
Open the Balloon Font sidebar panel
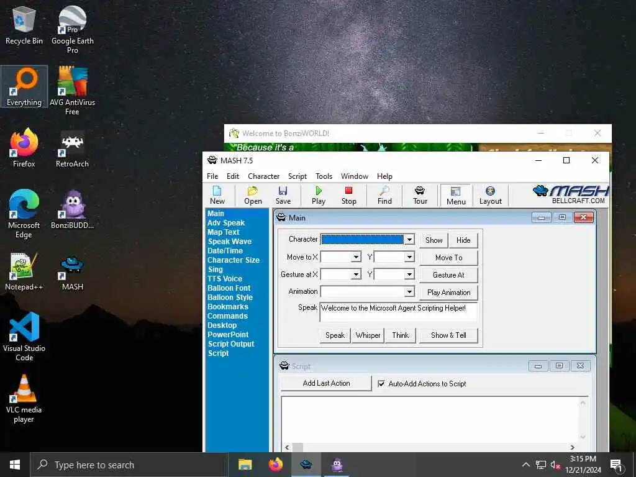pos(229,288)
